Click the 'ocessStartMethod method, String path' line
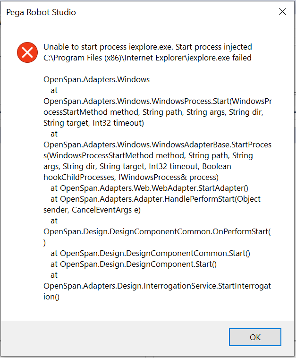Image resolution: width=296 pixels, height=358 pixels. tap(153, 112)
